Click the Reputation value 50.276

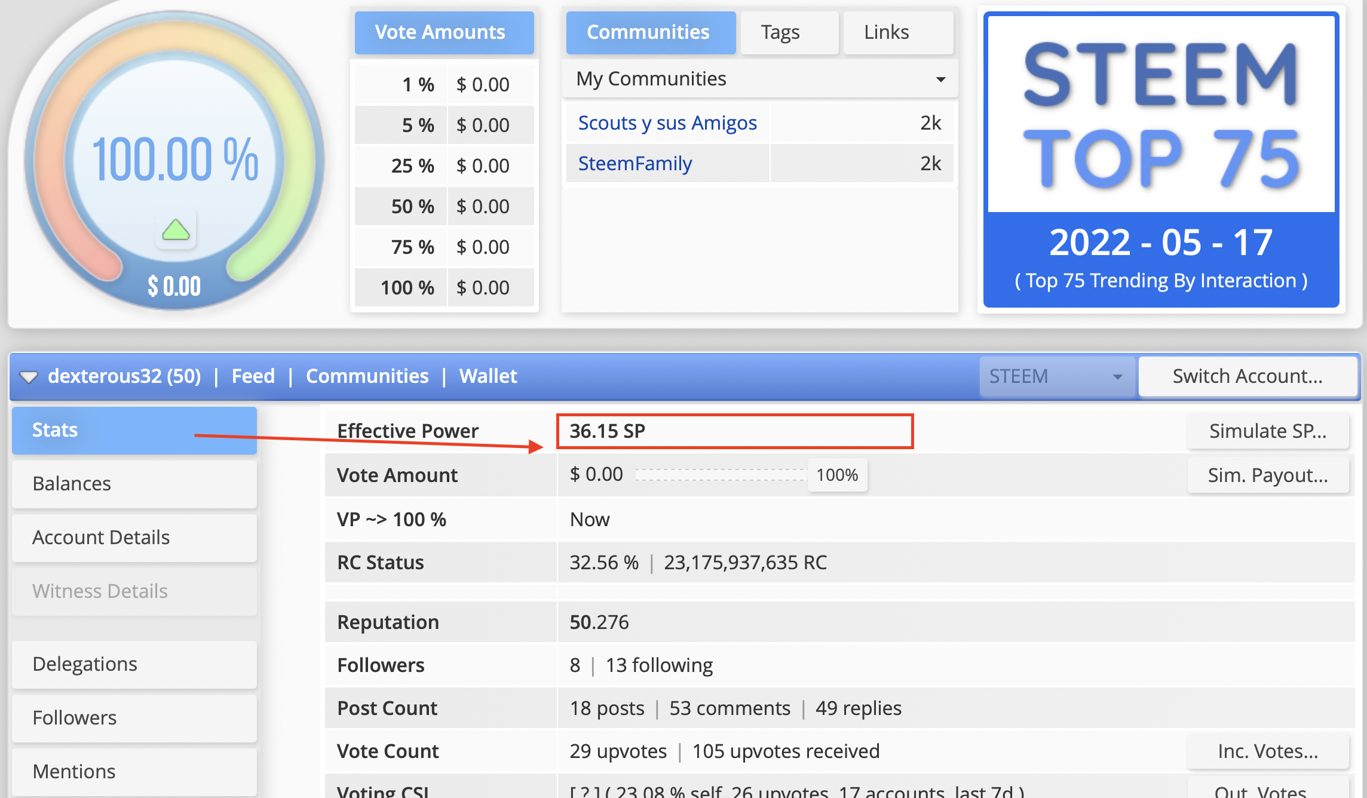[599, 622]
